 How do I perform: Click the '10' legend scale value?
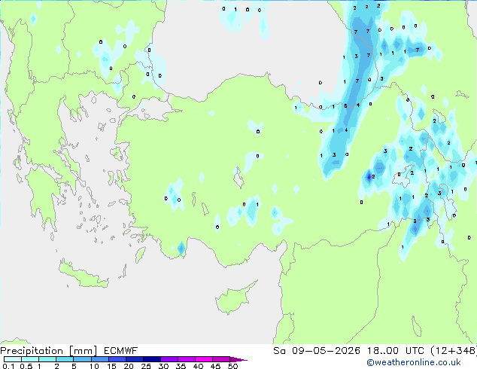tap(94, 366)
